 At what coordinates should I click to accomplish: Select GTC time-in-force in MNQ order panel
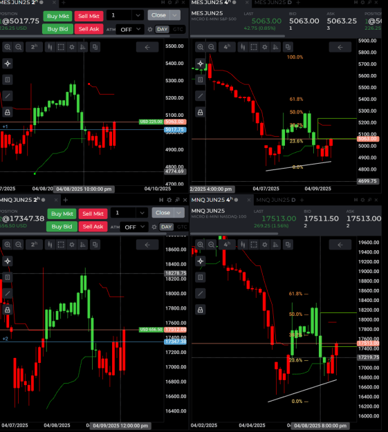pyautogui.click(x=182, y=227)
